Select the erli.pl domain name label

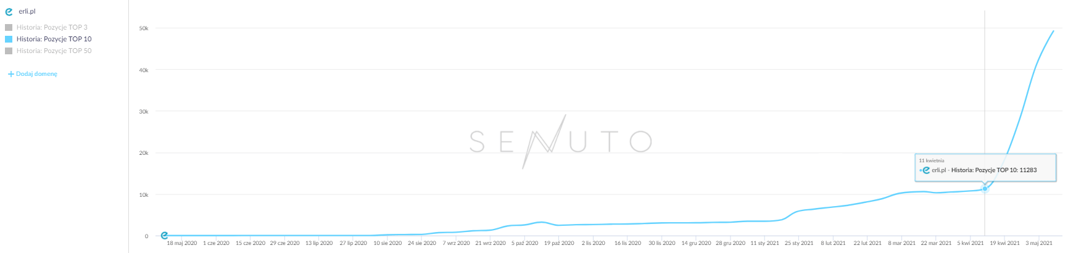27,12
